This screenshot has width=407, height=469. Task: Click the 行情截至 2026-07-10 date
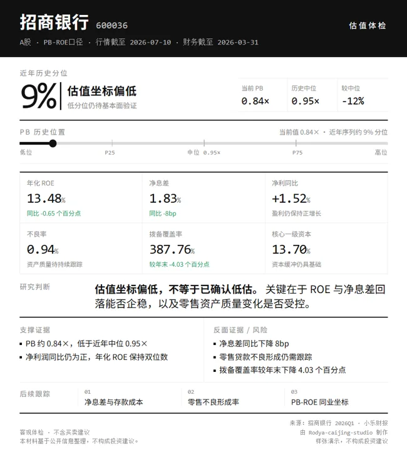click(x=133, y=42)
